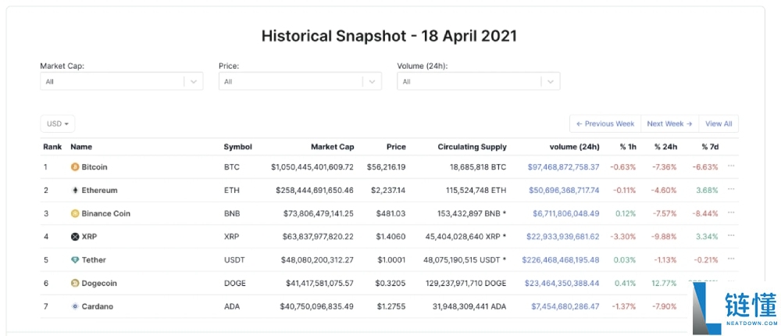781x336 pixels.
Task: Open XRP volume $22,933,939,681.62 link
Action: pyautogui.click(x=563, y=237)
